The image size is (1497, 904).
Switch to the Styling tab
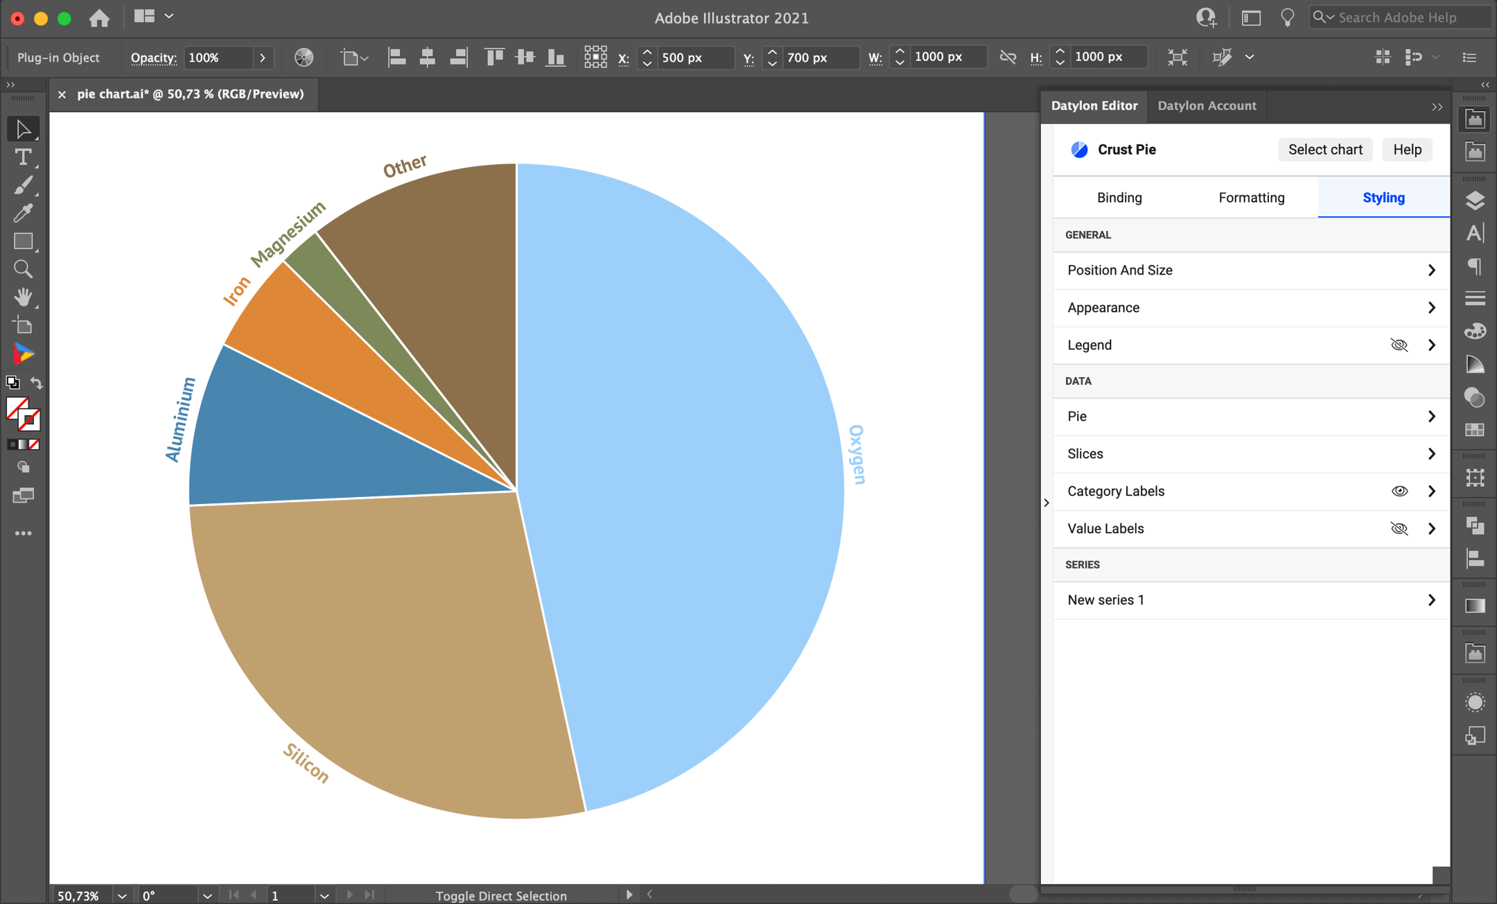tap(1383, 197)
